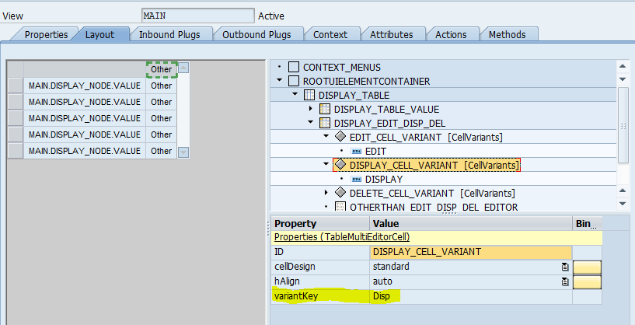Open the hAlign value help icon

point(565,281)
